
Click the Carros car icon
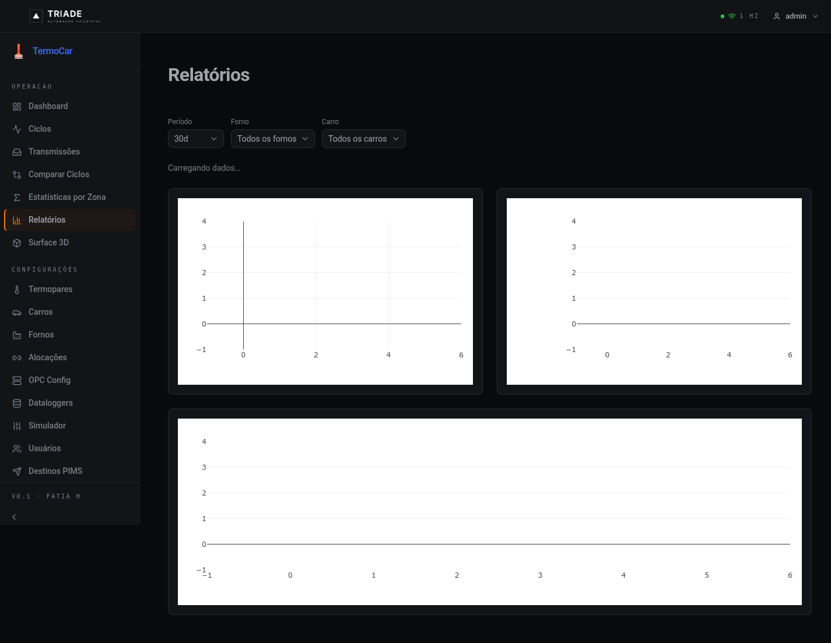[x=17, y=312]
